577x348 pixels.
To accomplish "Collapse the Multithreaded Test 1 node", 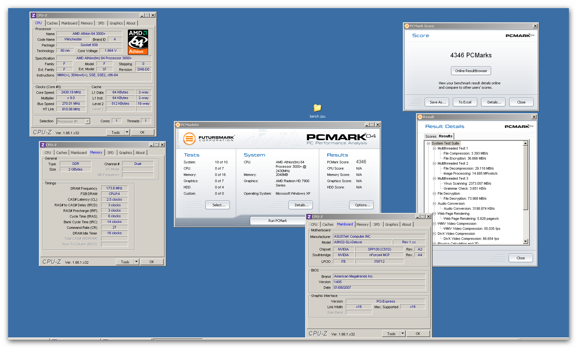I will (x=434, y=148).
